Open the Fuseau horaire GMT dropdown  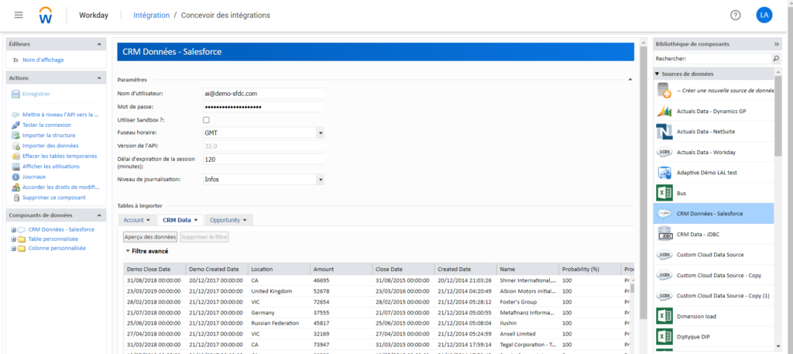320,133
